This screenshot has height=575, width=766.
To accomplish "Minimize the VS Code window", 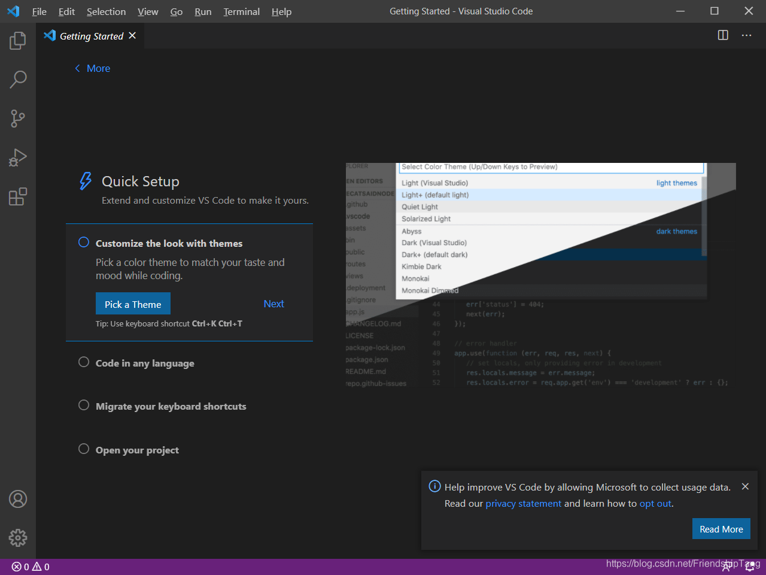I will click(x=680, y=11).
